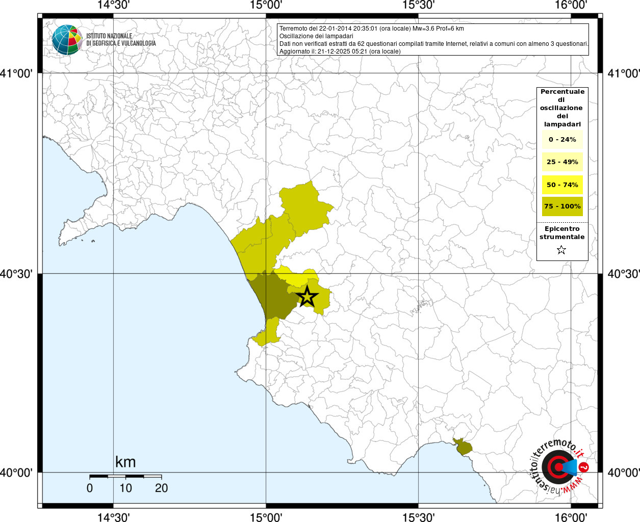Select the 0 - 24% legend swatch

click(x=562, y=139)
